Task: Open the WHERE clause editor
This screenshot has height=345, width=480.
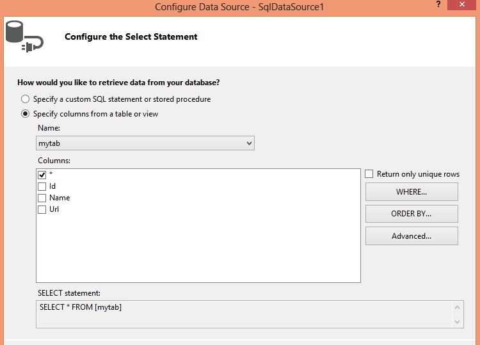Action: [412, 192]
